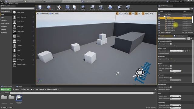The width and height of the screenshot is (194, 109).
Task: Select Recently Placed category
Action: (5, 11)
